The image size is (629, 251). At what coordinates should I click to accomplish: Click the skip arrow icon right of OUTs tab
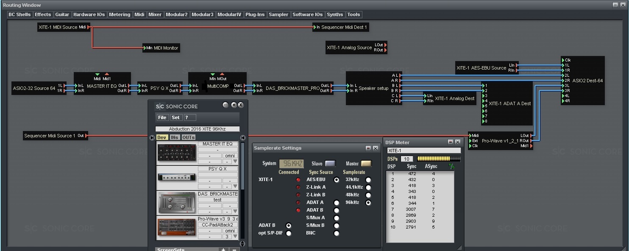(243, 137)
